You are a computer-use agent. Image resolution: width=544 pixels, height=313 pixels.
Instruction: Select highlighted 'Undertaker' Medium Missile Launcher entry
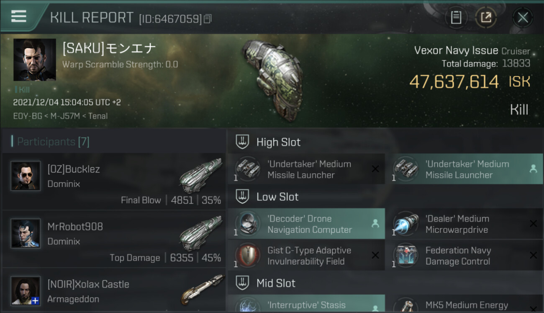[x=464, y=169]
